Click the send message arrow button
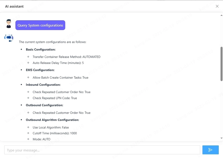This screenshot has width=223, height=159. pos(210,150)
